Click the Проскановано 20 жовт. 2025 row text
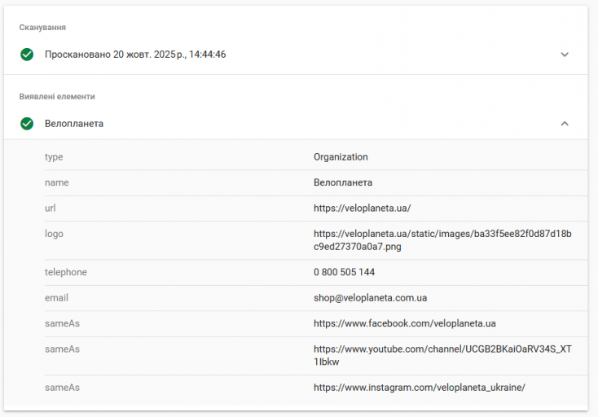Viewport: 598px width, 417px height. 135,55
